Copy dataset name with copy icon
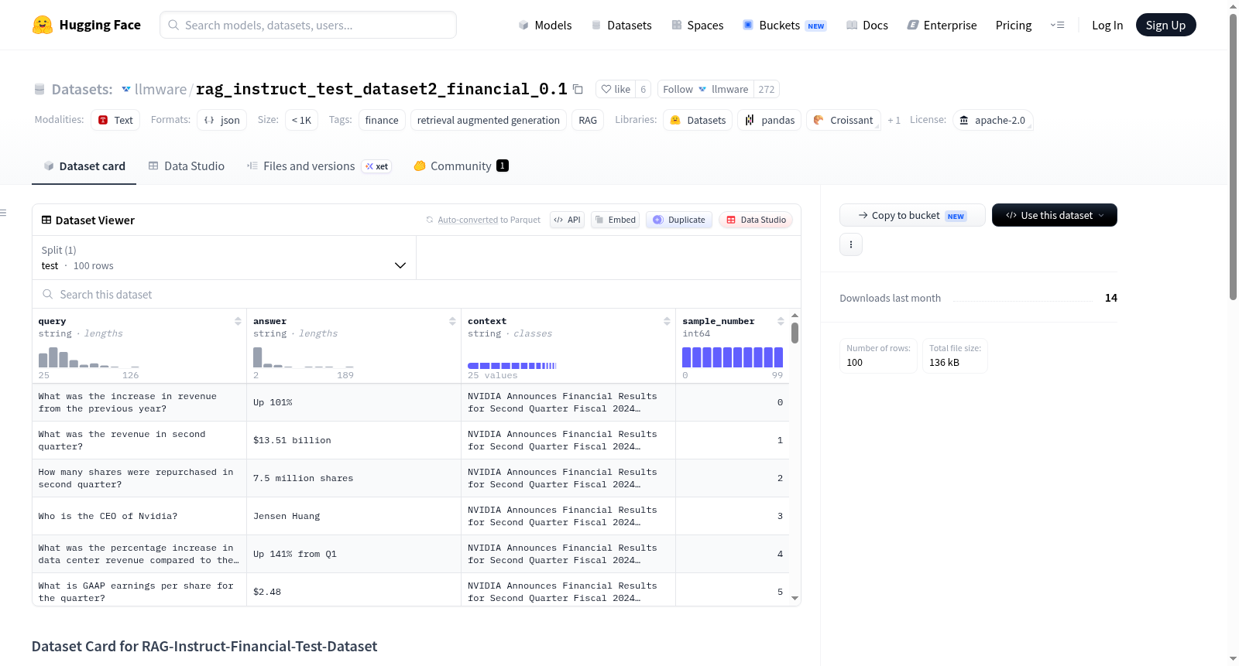 (578, 89)
